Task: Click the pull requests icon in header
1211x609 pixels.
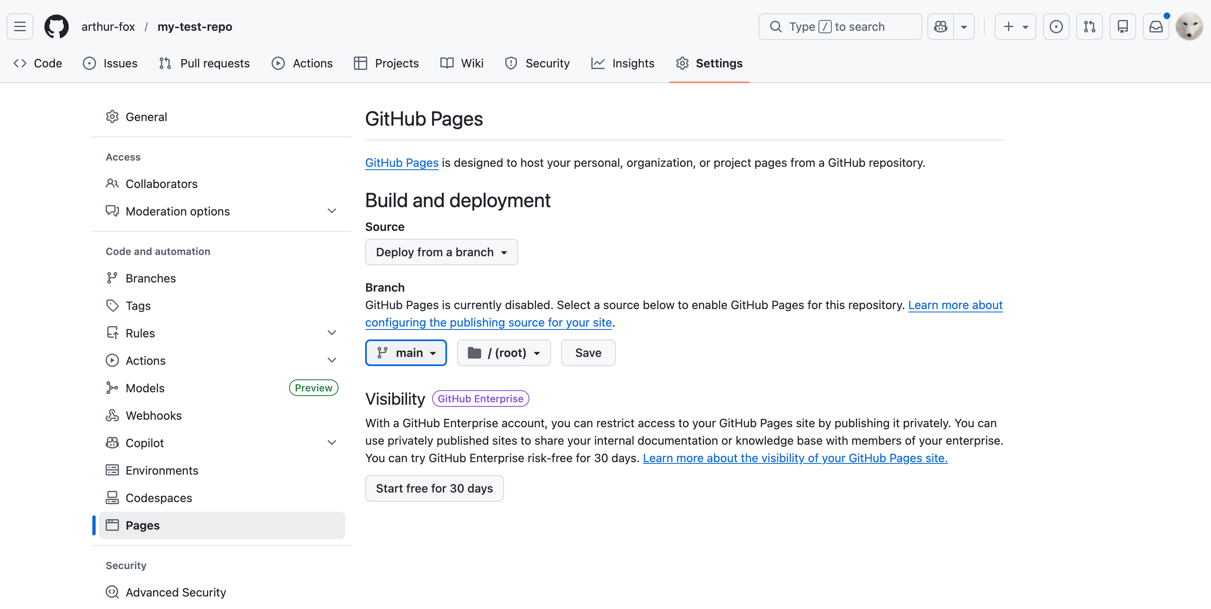Action: pyautogui.click(x=1089, y=27)
